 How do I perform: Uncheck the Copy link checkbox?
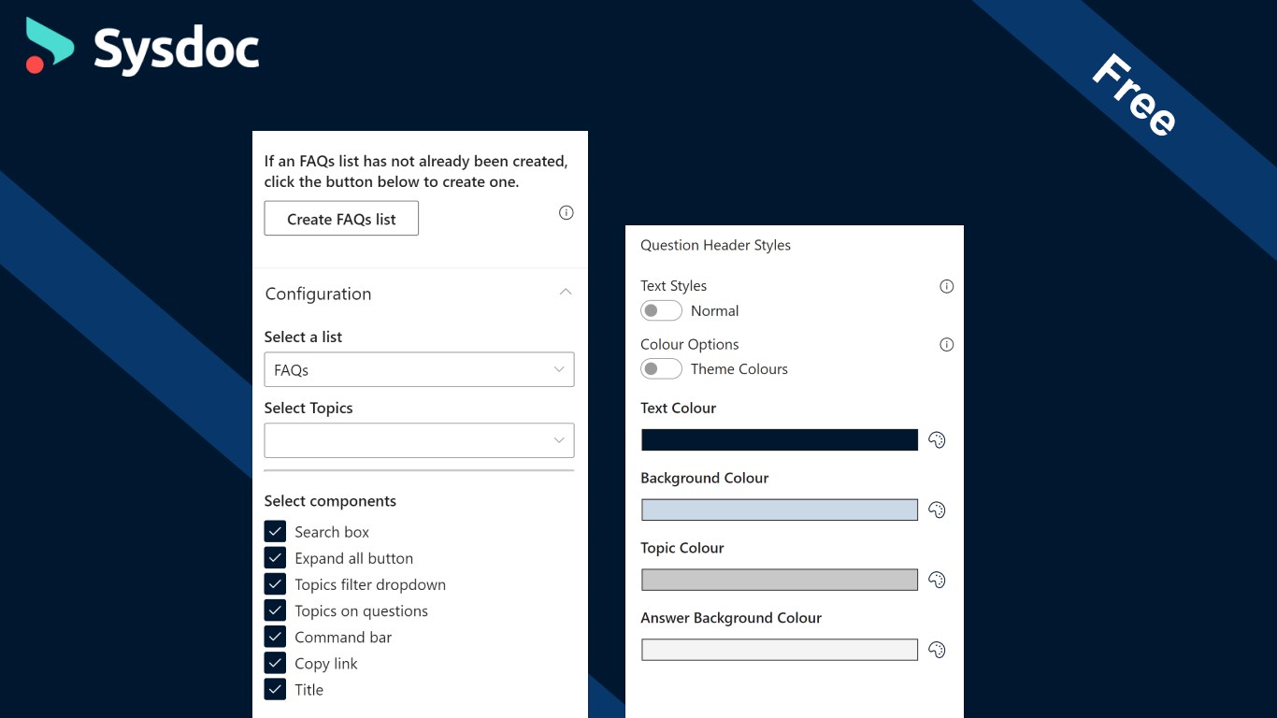275,664
